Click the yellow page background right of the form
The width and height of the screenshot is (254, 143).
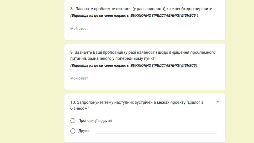[240, 71]
